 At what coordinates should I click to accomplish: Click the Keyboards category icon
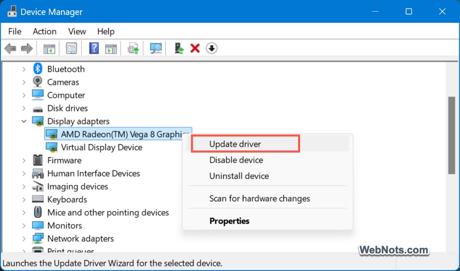(38, 200)
